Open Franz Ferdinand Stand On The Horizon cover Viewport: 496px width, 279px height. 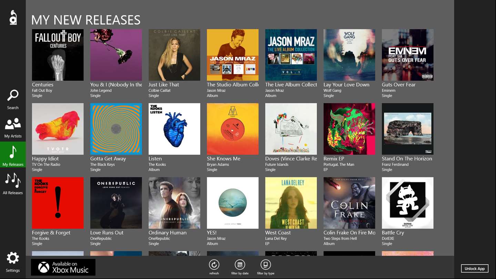pyautogui.click(x=408, y=129)
